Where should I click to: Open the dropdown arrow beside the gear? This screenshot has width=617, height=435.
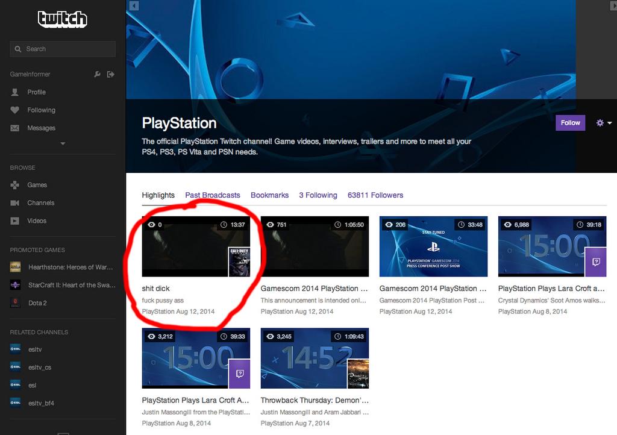click(610, 124)
